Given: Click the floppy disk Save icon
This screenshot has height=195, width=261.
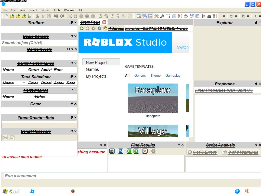Looking at the screenshot, I should 30,16.
